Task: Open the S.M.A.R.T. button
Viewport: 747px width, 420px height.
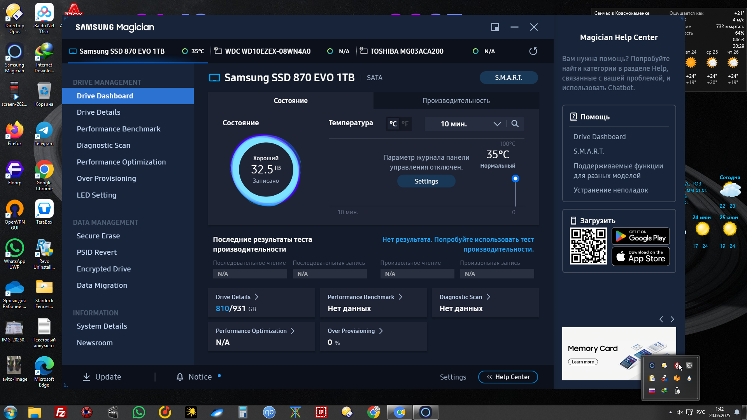Action: pyautogui.click(x=508, y=78)
